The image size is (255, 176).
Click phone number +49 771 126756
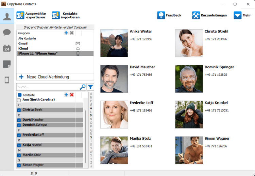(216, 146)
